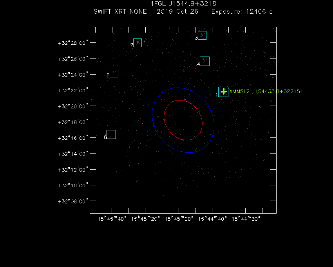Click the yellow-green cross marker
The width and height of the screenshot is (333, 267).
224,91
